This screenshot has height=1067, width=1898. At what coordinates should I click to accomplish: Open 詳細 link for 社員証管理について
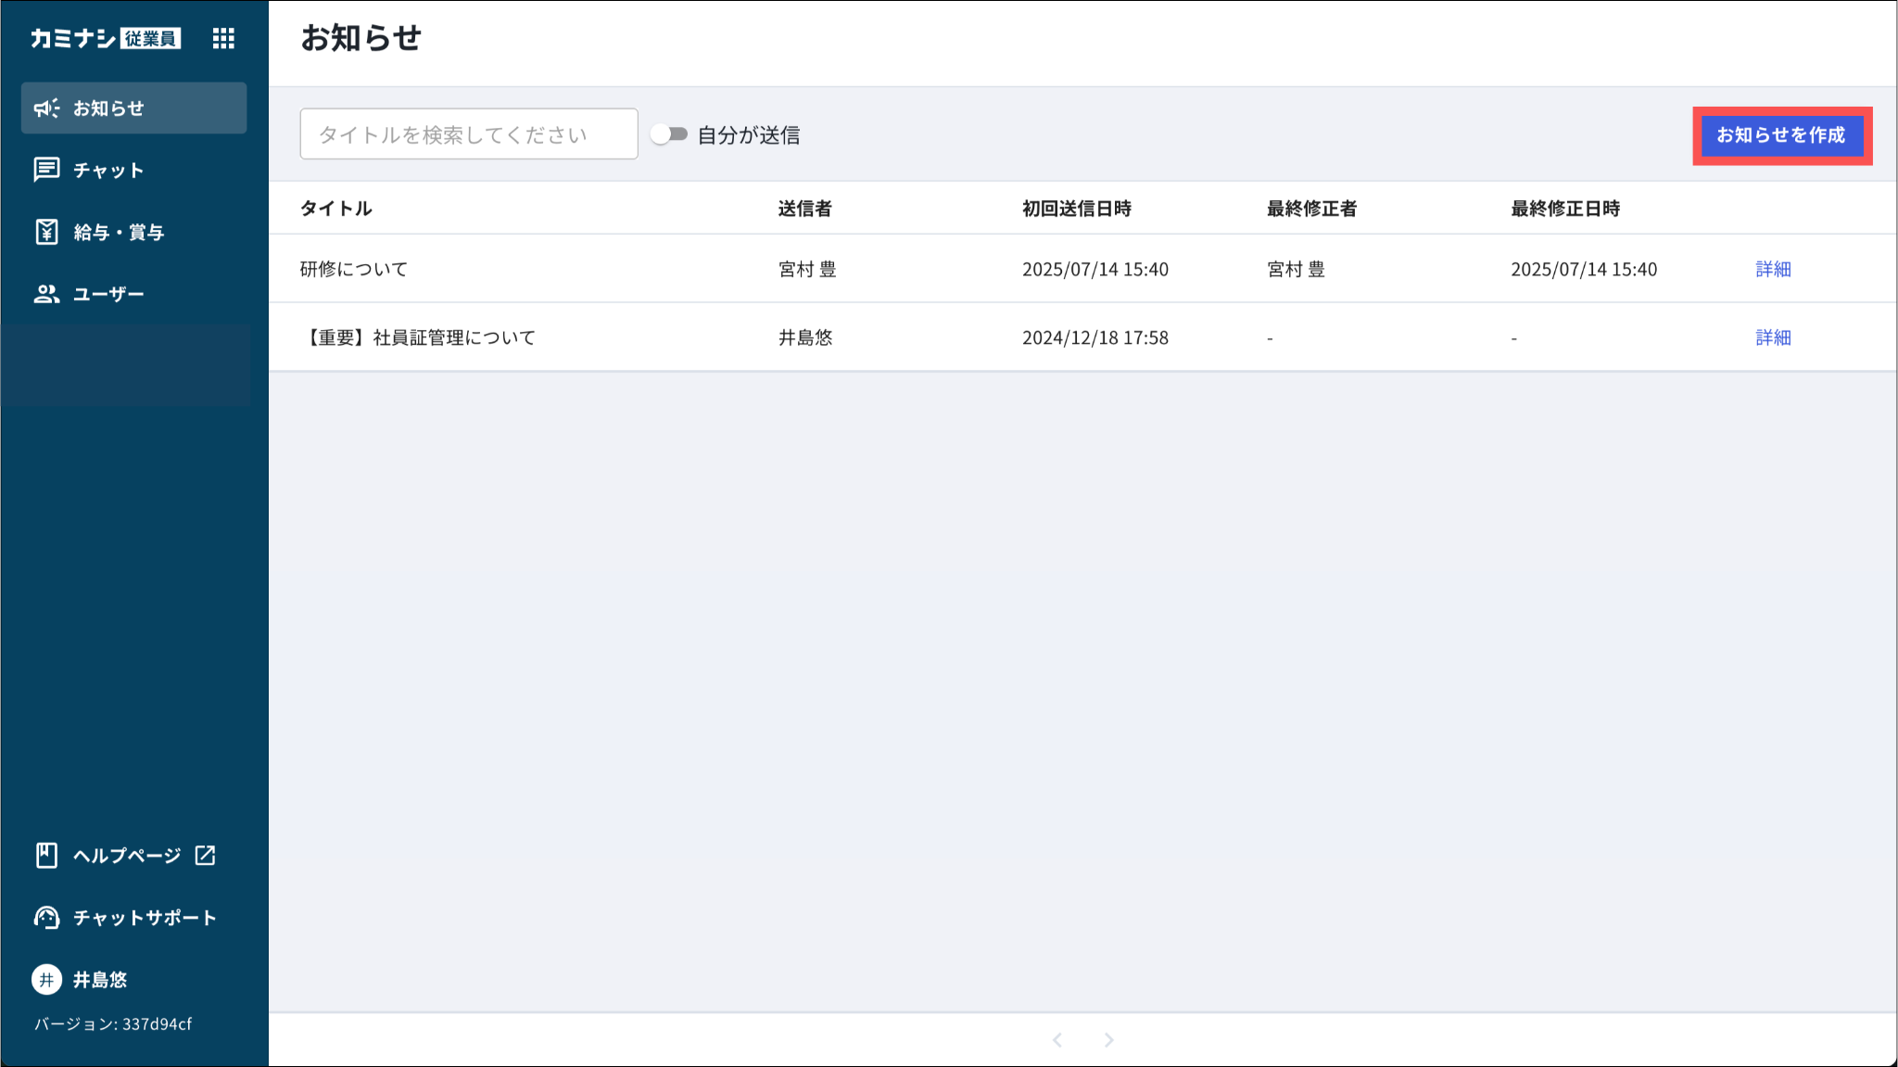coord(1772,337)
